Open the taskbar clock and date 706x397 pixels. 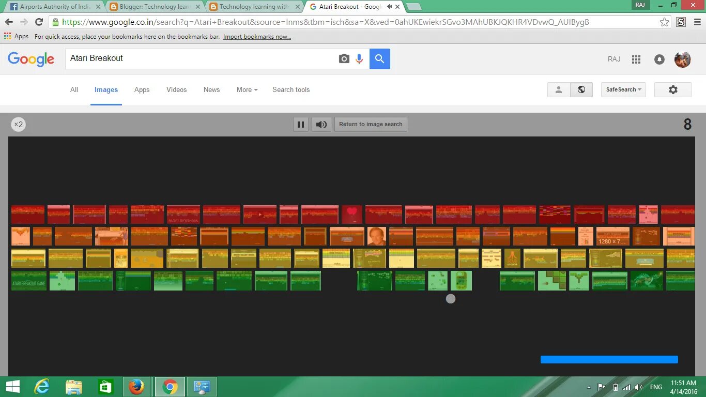[684, 387]
